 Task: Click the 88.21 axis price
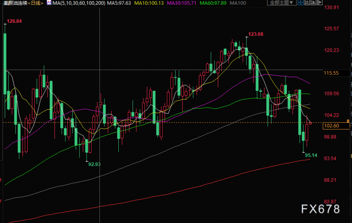coord(330,180)
